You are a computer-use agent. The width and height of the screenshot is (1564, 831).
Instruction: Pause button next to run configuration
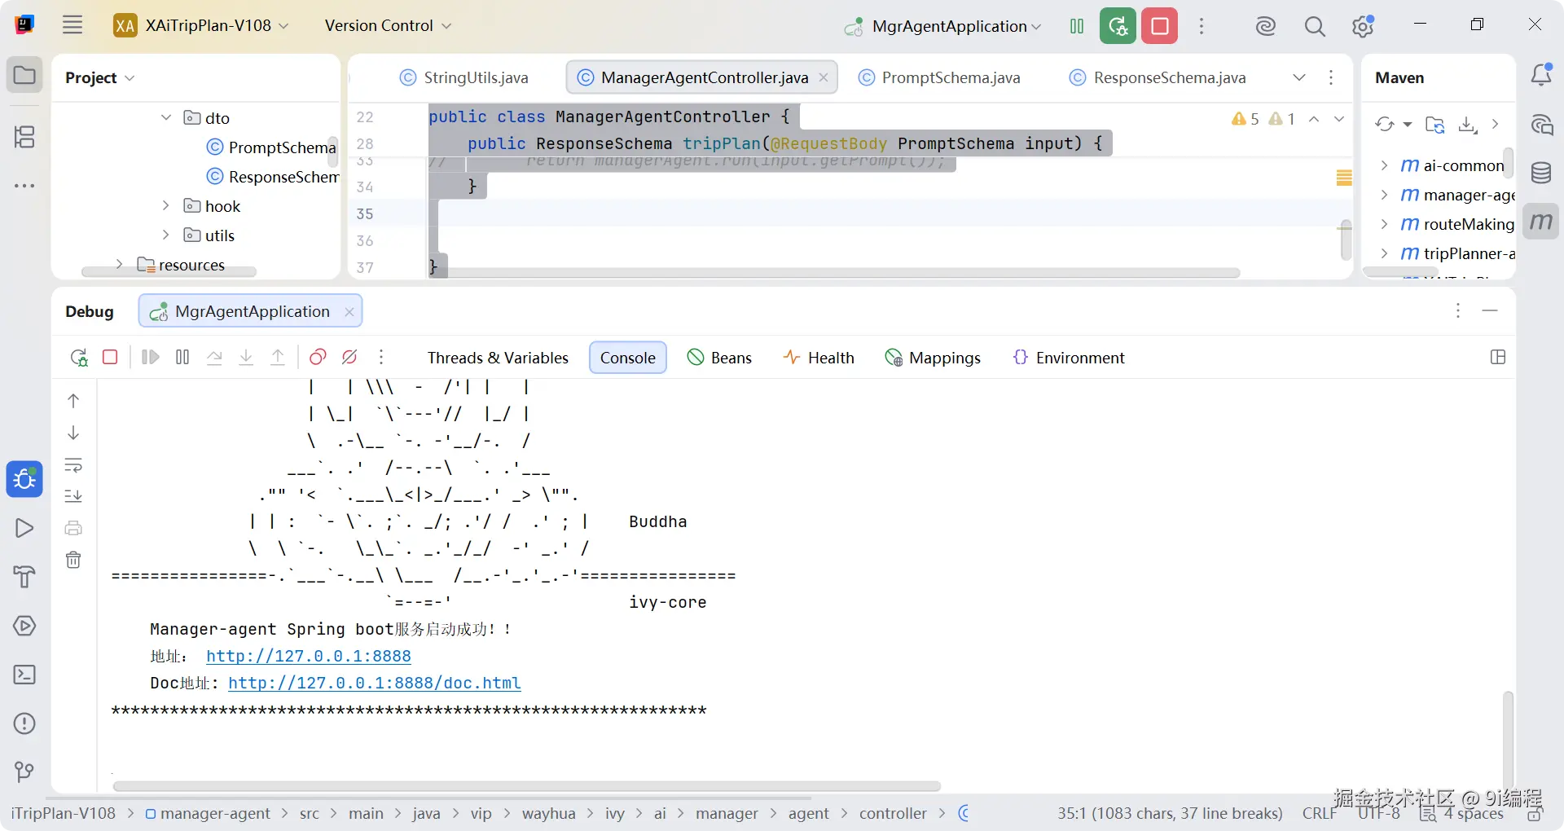pyautogui.click(x=1077, y=26)
